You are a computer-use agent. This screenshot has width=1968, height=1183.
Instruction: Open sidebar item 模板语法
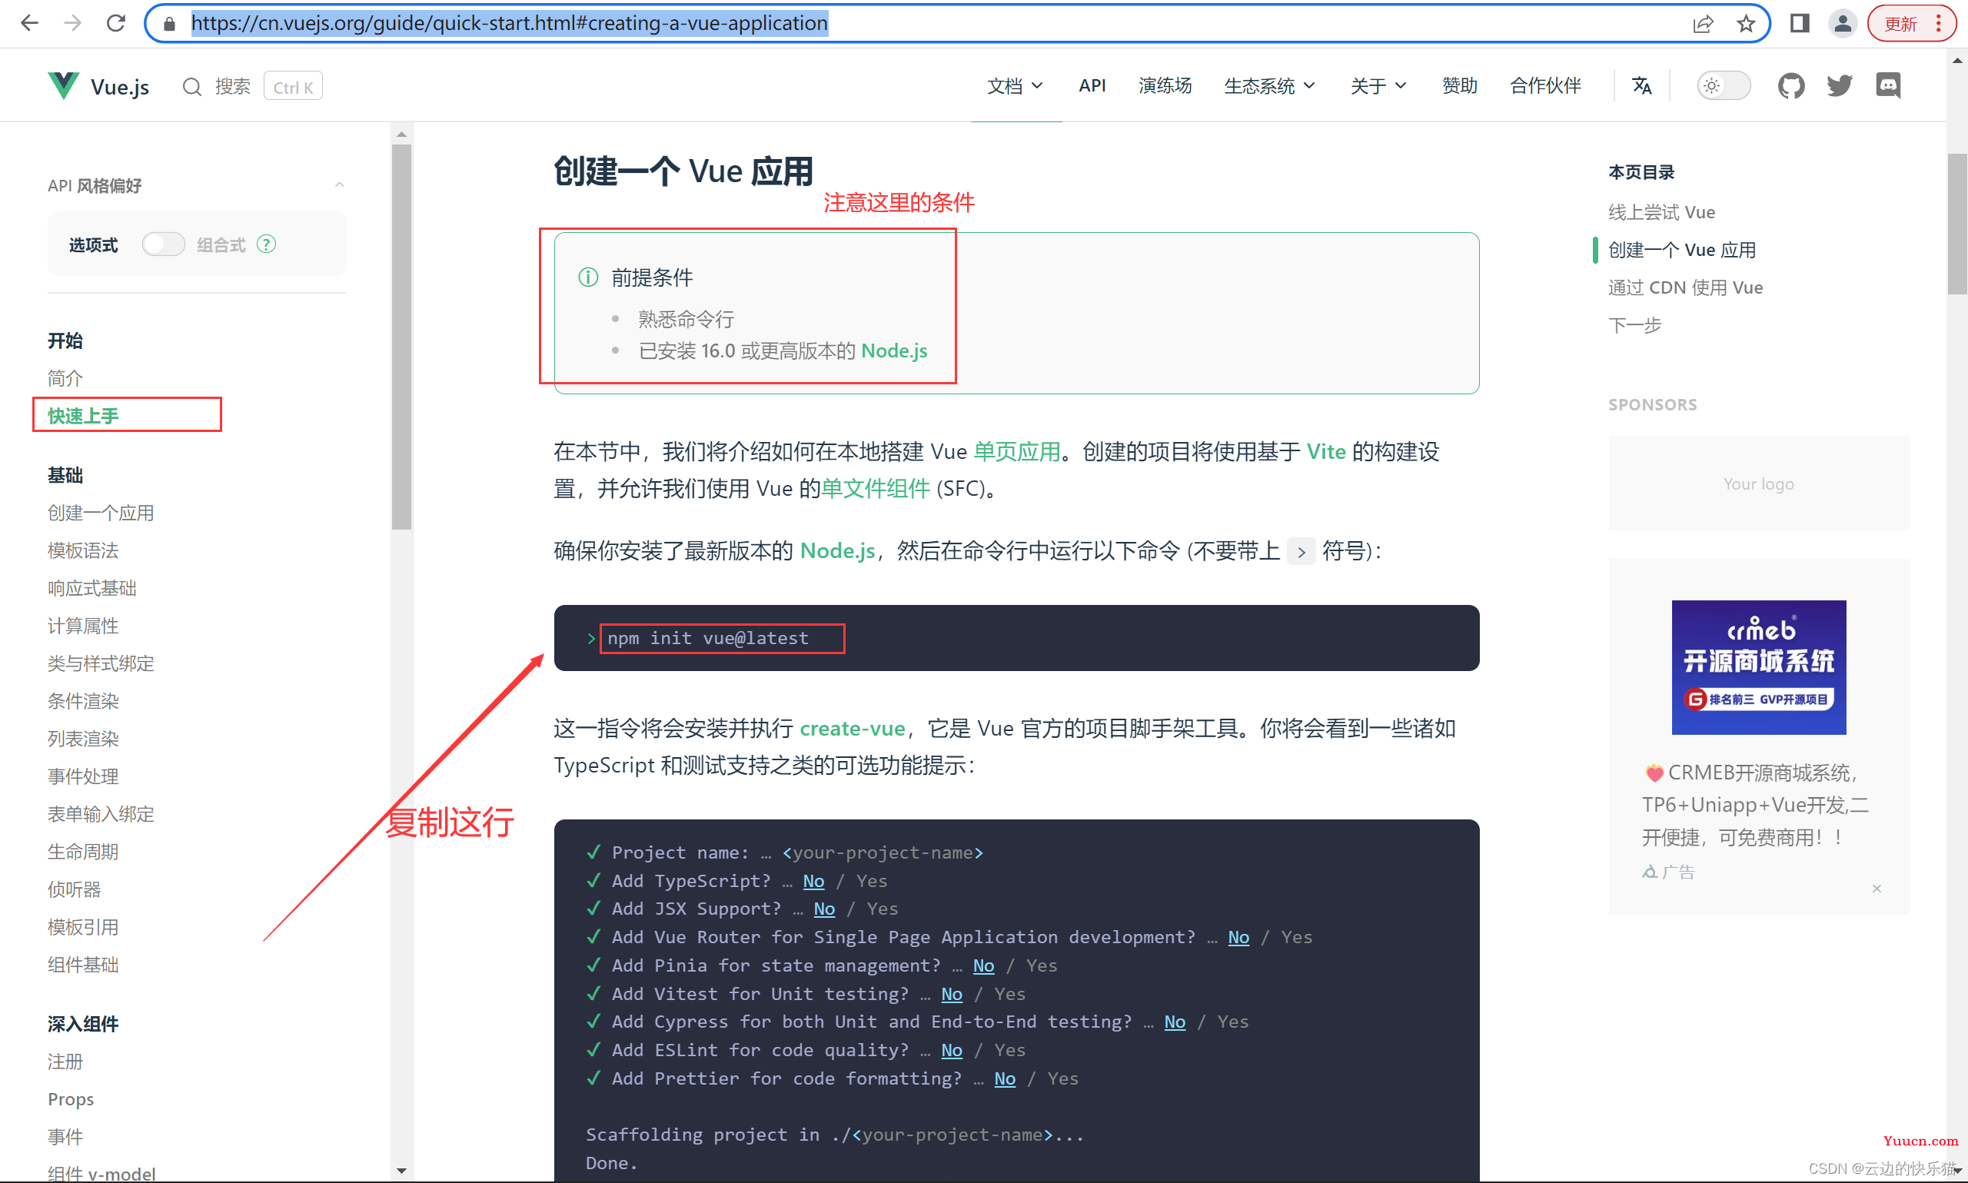(83, 550)
